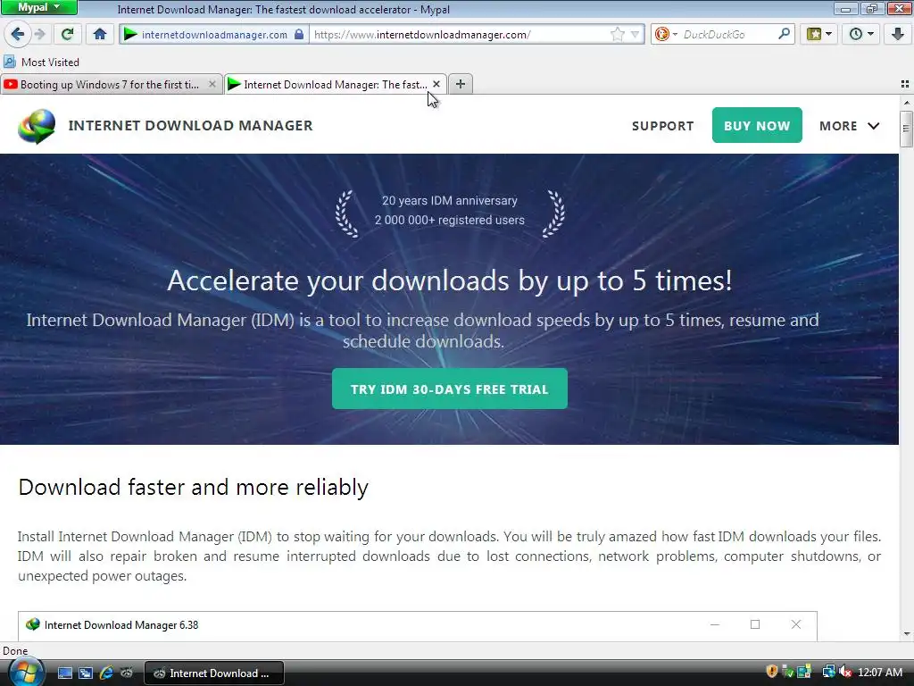Click the 20 years IDM anniversary text
The width and height of the screenshot is (914, 686).
[x=450, y=201]
